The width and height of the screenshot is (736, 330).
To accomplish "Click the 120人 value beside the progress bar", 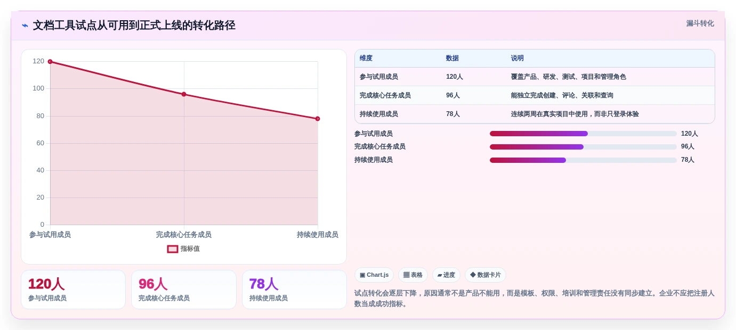I will click(690, 134).
